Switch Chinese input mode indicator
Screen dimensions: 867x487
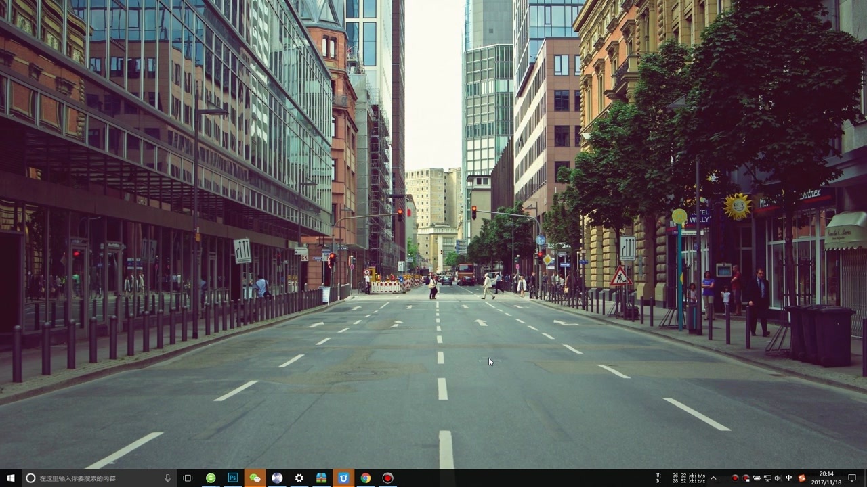click(x=788, y=478)
